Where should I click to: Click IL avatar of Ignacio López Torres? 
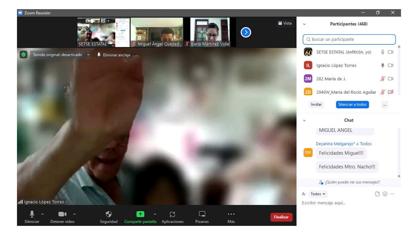click(x=308, y=65)
